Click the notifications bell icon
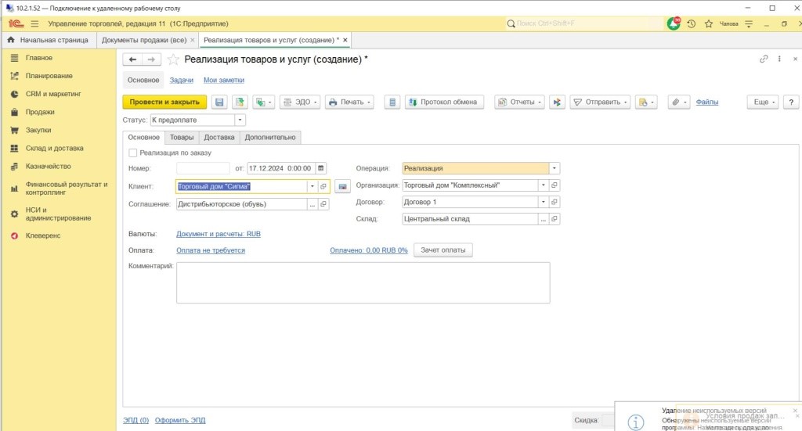Screen dimensions: 802x431 click(x=674, y=24)
